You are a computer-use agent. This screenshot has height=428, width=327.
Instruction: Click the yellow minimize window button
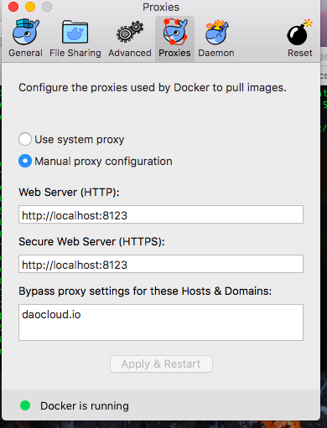click(30, 7)
